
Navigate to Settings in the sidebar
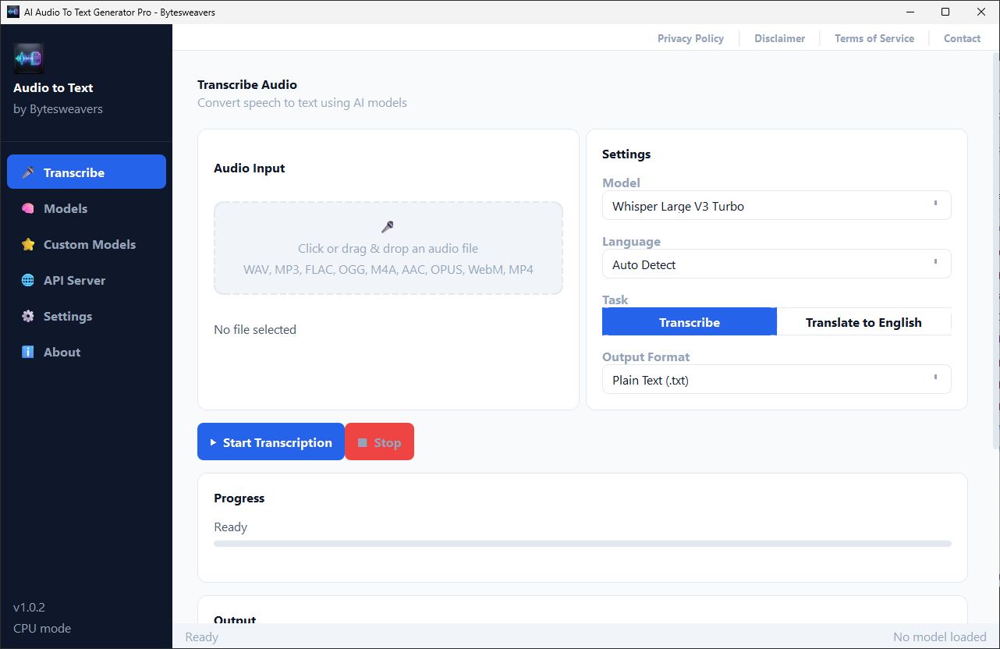tap(87, 316)
